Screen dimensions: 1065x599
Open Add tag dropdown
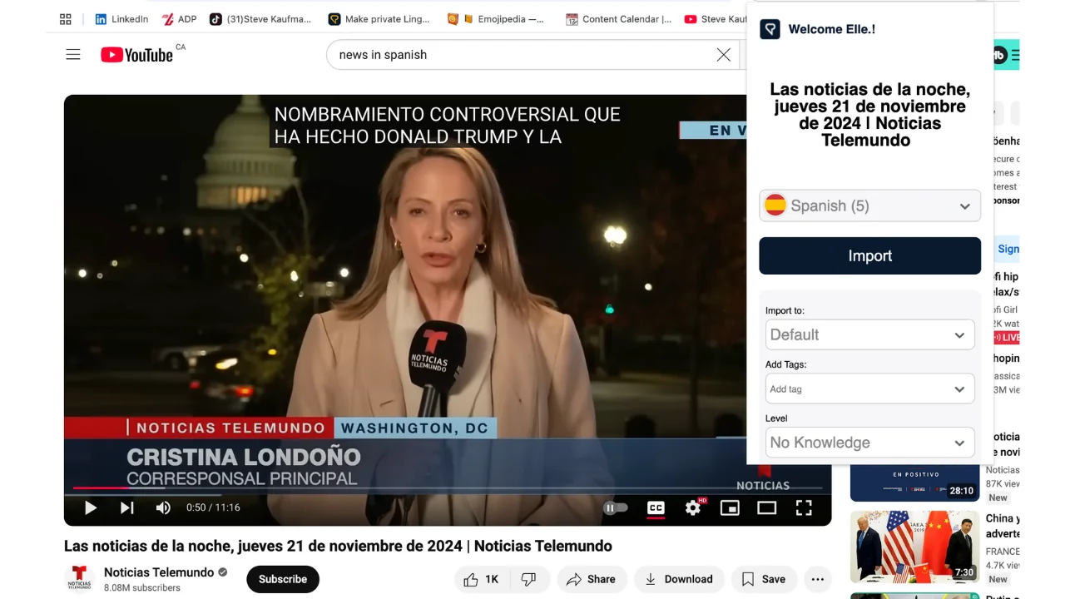[x=869, y=389]
